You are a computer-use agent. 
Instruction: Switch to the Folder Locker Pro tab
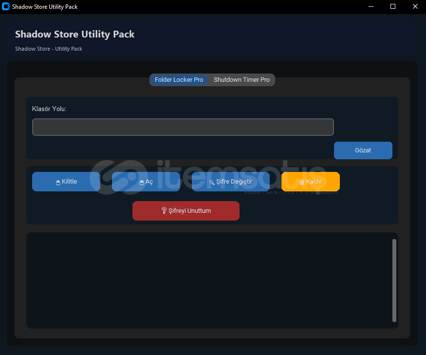coord(179,80)
